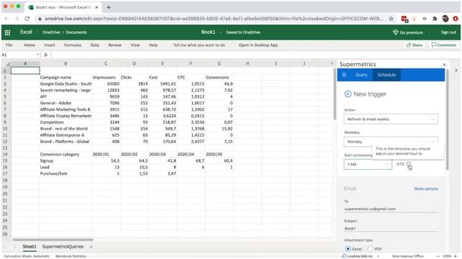Viewport: 462px width, 259px height.
Task: Reload the page with refresh icon
Action: (27, 19)
